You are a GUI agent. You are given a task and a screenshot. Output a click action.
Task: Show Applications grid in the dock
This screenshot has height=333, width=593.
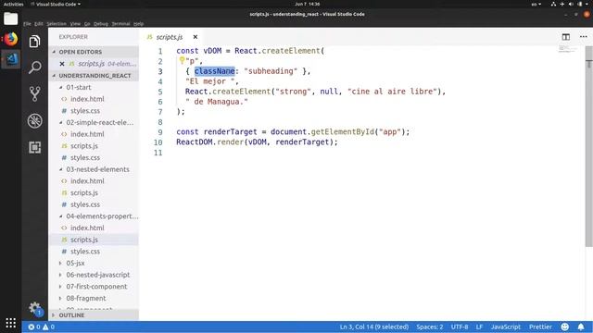(x=10, y=323)
